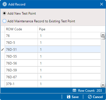This screenshot has height=100, width=106.
Task: Click the Cancel button label
Action: (x=98, y=97)
